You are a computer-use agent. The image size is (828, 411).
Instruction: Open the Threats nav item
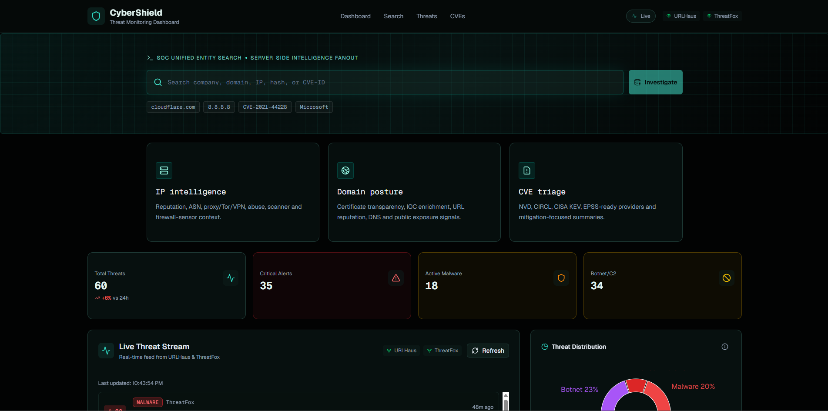click(426, 16)
